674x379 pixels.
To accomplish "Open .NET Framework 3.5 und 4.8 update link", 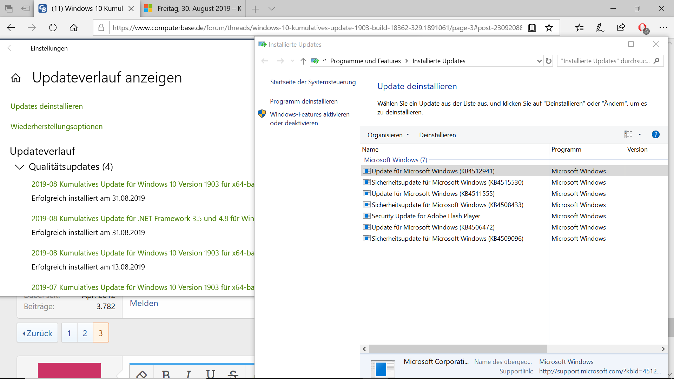I will click(143, 219).
